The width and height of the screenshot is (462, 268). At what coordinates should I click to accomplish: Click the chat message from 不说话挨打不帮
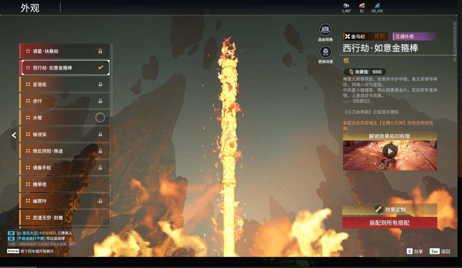(36, 238)
